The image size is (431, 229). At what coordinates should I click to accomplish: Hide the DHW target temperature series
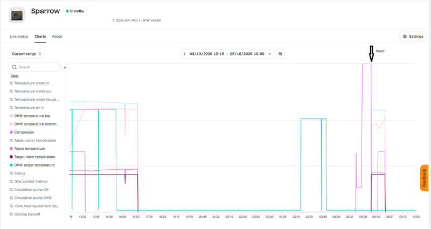[32, 165]
